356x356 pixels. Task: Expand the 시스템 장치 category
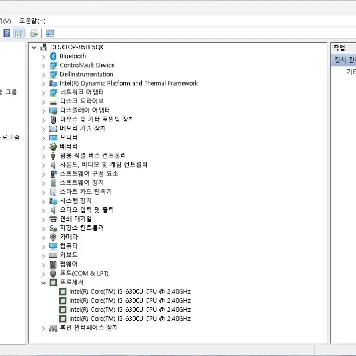[43, 202]
